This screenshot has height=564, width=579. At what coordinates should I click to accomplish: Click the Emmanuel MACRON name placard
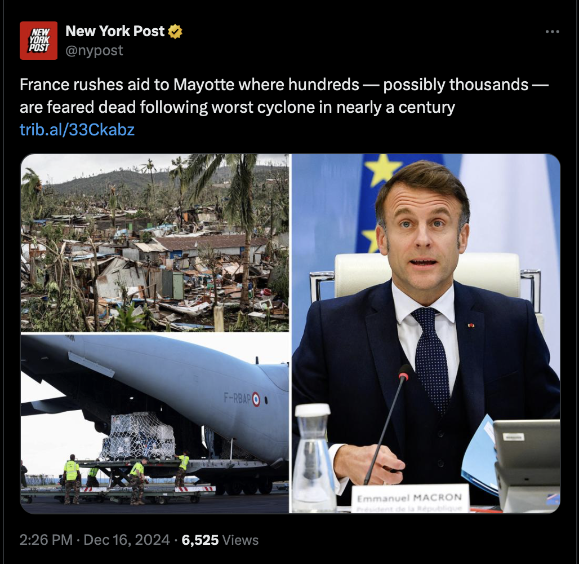pyautogui.click(x=410, y=498)
